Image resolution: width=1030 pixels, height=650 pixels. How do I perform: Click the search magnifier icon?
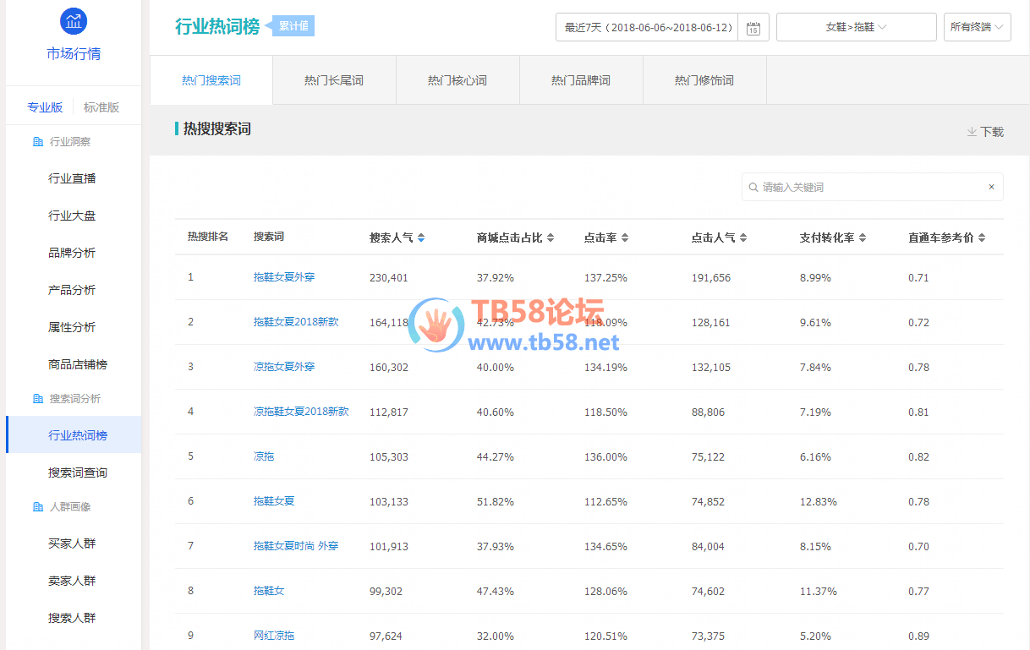[753, 187]
